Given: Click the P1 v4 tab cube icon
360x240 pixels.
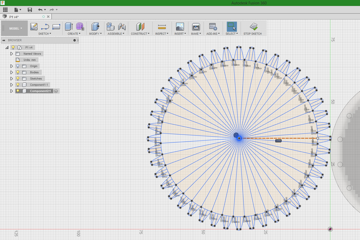Looking at the screenshot, I should tap(5, 17).
